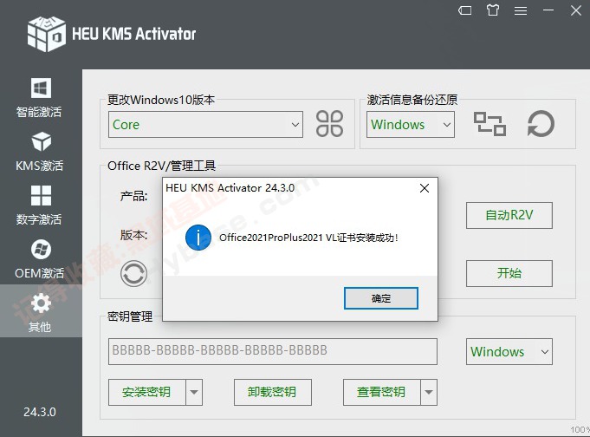Expand the Core Windows edition dropdown

pyautogui.click(x=205, y=124)
